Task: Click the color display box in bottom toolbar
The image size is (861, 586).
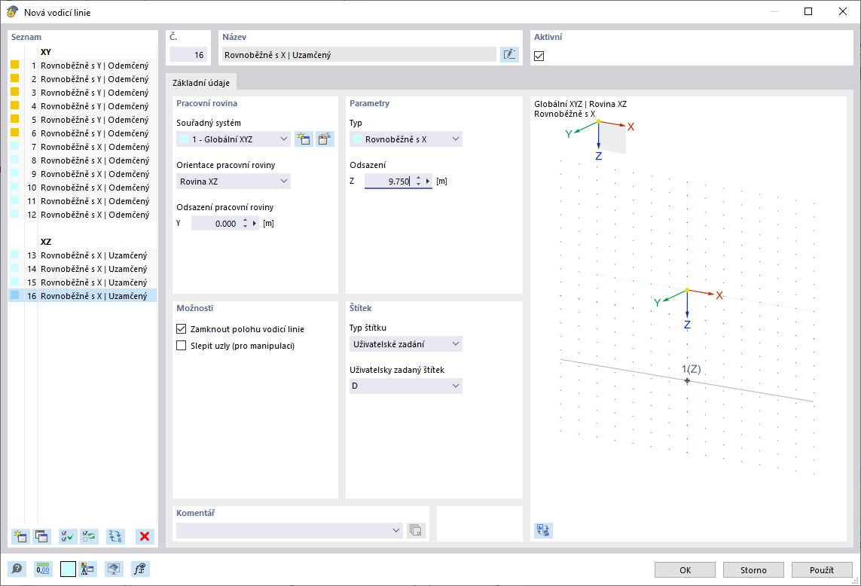Action: 68,569
